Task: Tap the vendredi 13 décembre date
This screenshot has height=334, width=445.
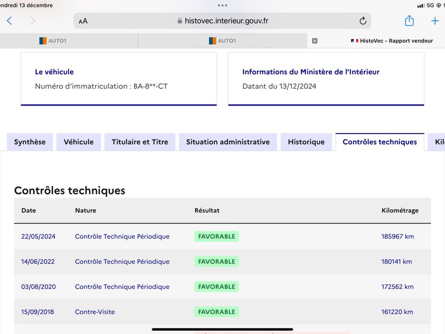Action: tap(26, 5)
